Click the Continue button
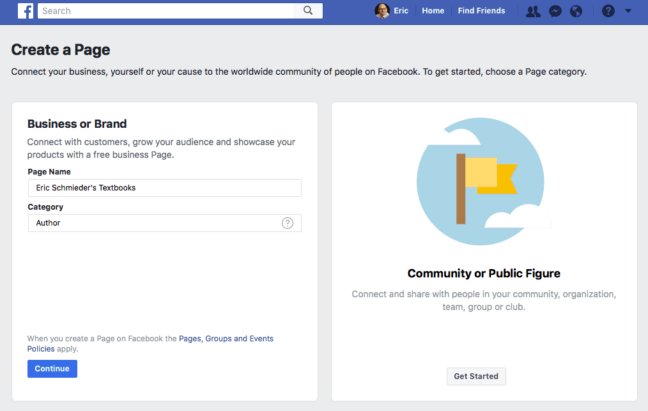The height and width of the screenshot is (411, 648). tap(52, 368)
